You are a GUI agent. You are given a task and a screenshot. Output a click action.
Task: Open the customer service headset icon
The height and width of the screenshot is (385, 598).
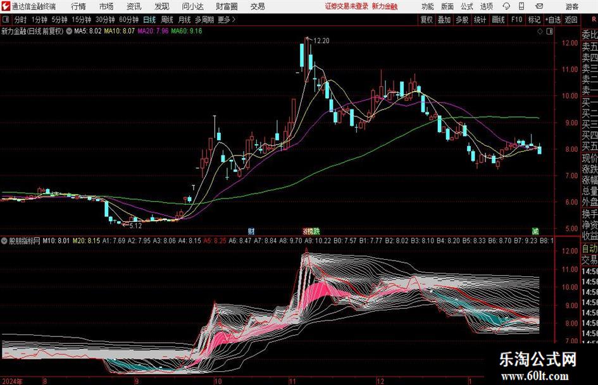506,6
